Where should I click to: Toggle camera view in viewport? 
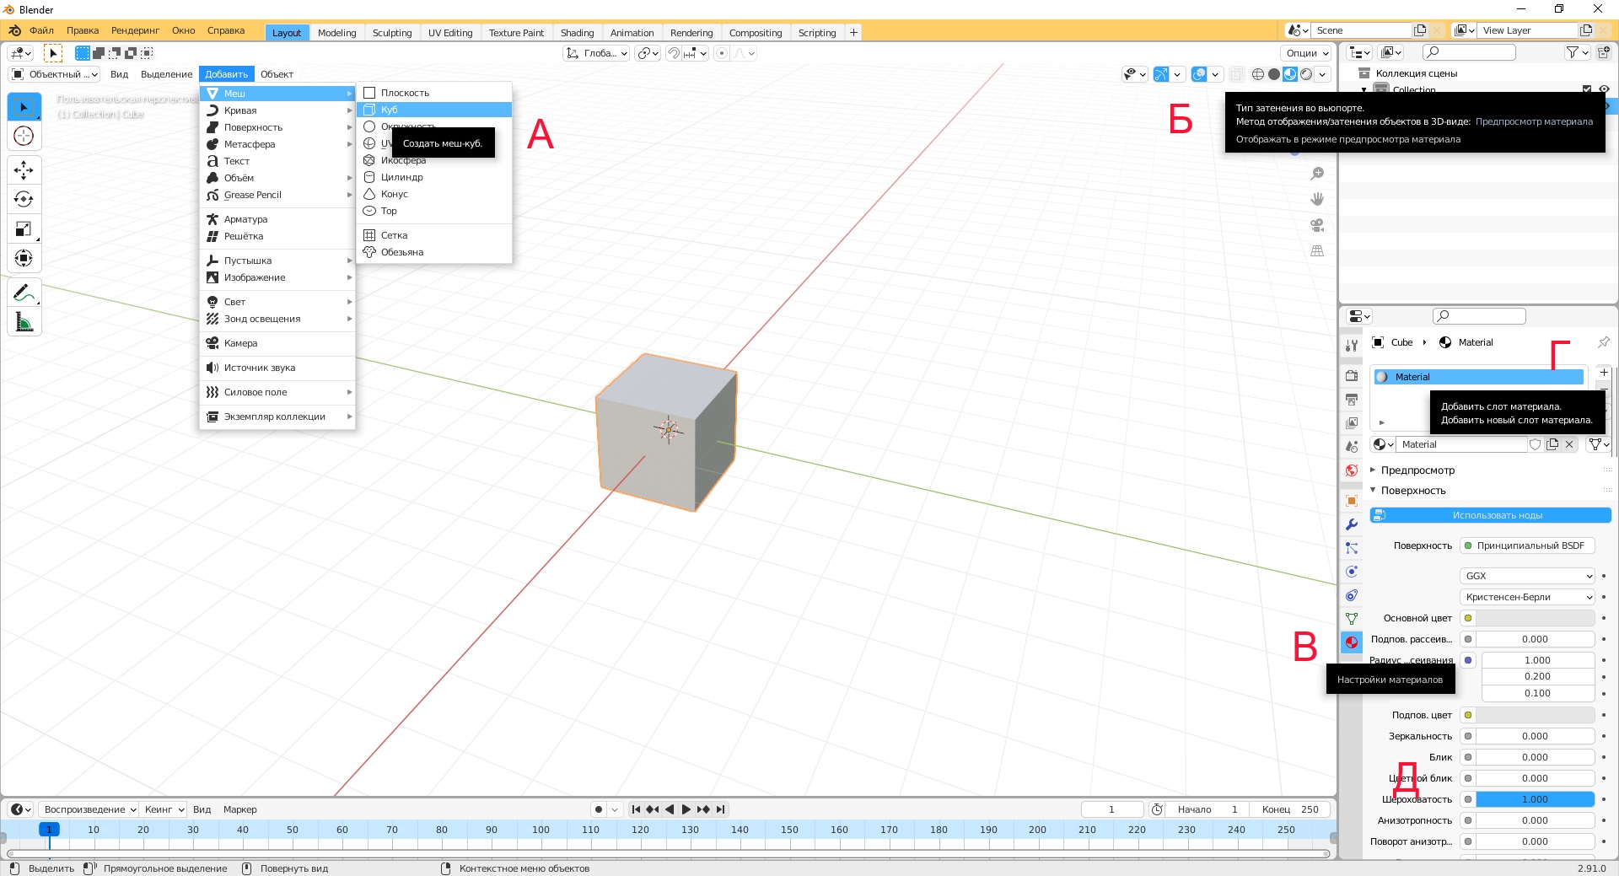click(1317, 225)
